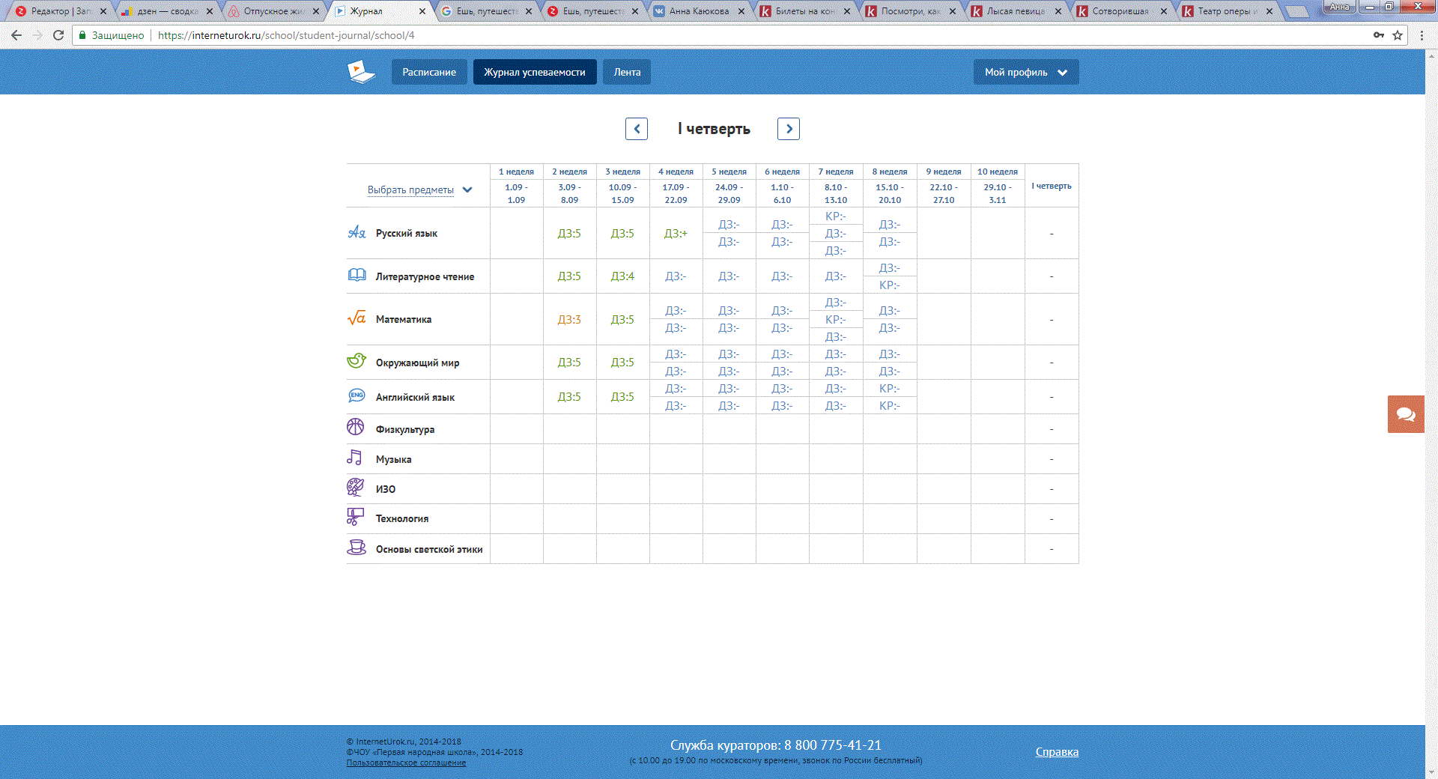Click Английский язык subject name

pyautogui.click(x=415, y=398)
